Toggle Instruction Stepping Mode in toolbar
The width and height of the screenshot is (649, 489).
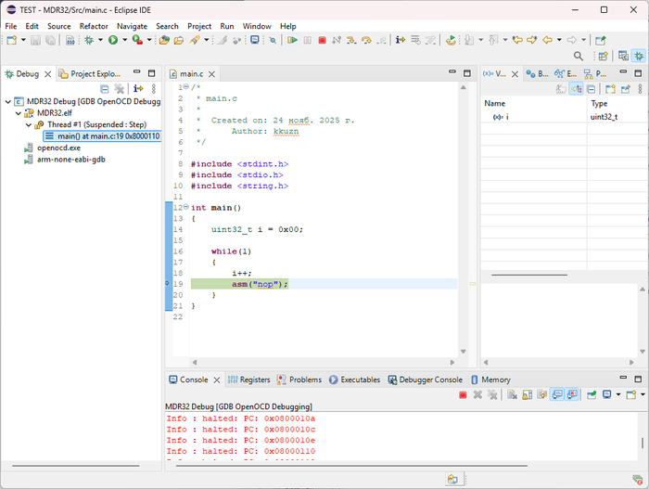(x=401, y=40)
